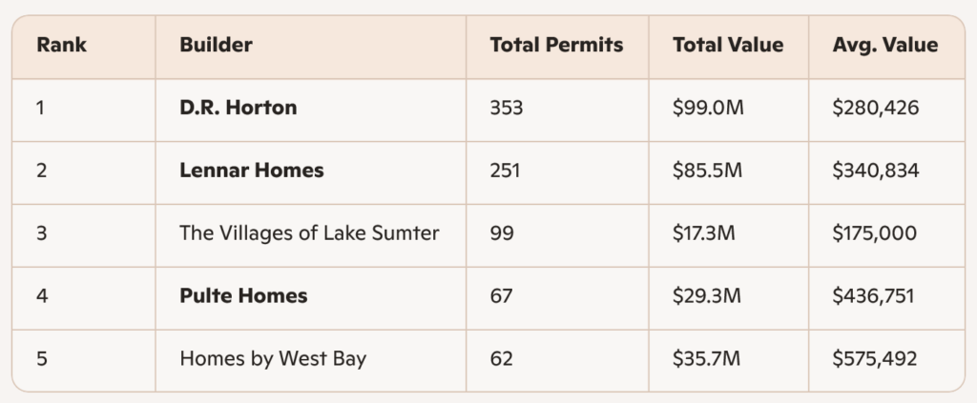Click the Total Permits column header
The image size is (977, 403).
pos(556,45)
